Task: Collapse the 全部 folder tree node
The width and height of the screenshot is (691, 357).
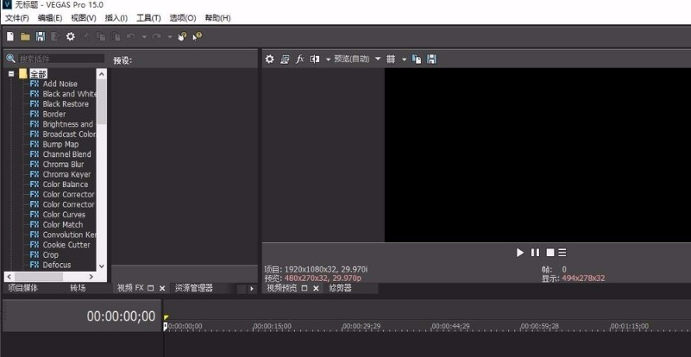Action: click(x=11, y=74)
